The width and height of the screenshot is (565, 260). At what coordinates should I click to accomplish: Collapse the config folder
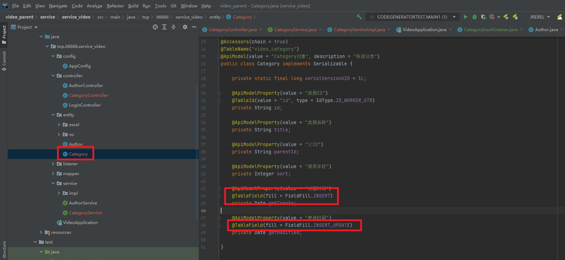[53, 56]
